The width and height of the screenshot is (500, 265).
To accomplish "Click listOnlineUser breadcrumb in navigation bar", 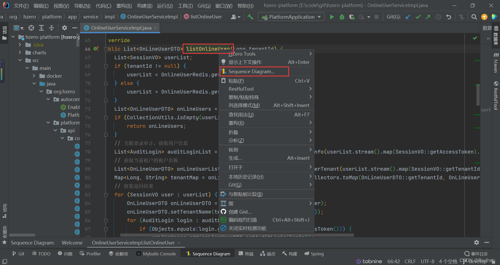I will pos(203,17).
